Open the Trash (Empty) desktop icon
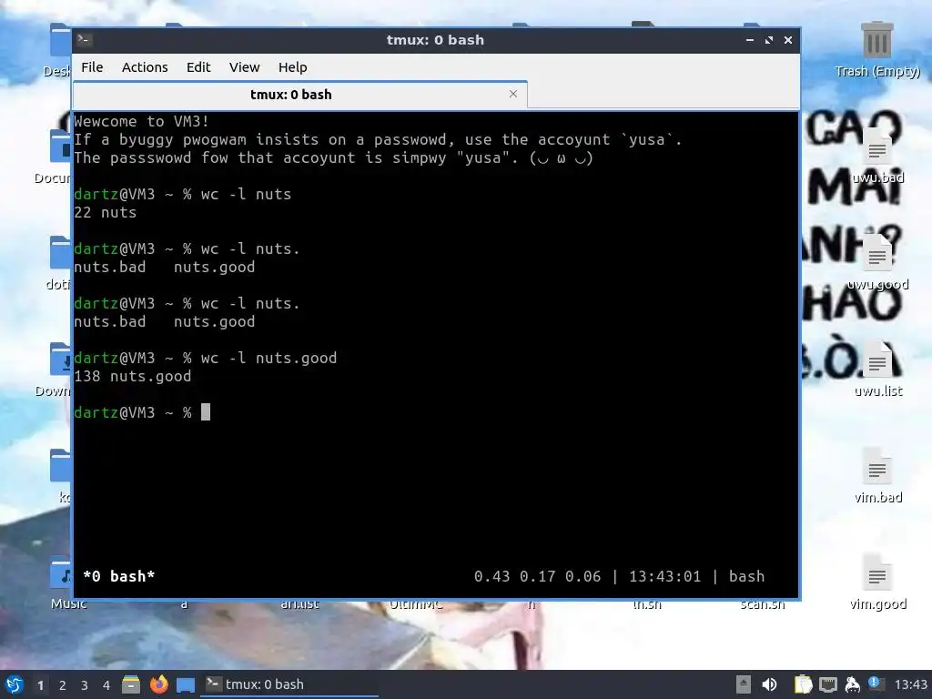The width and height of the screenshot is (932, 699). (x=876, y=50)
